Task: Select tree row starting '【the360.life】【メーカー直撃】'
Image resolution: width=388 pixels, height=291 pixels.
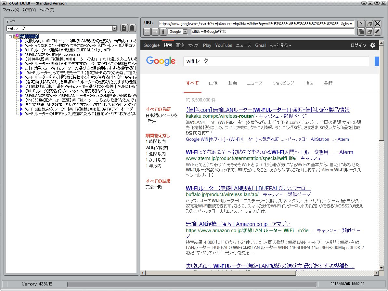Action: [x=81, y=100]
